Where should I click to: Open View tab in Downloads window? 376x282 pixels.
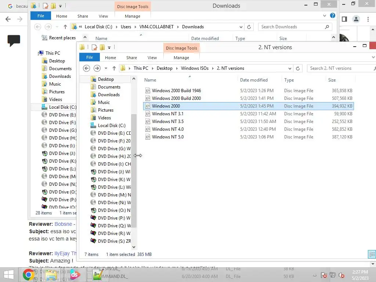pos(103,16)
